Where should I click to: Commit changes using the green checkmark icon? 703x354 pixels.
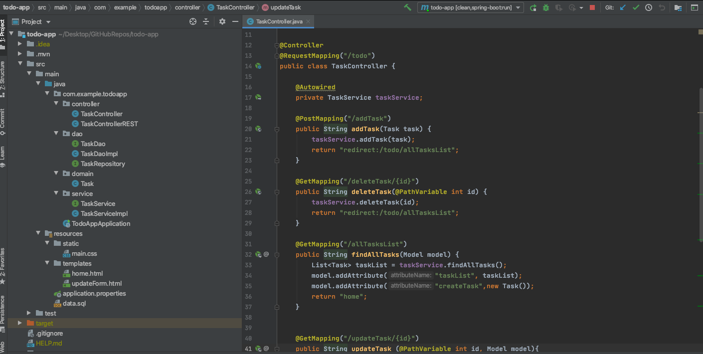pyautogui.click(x=636, y=7)
